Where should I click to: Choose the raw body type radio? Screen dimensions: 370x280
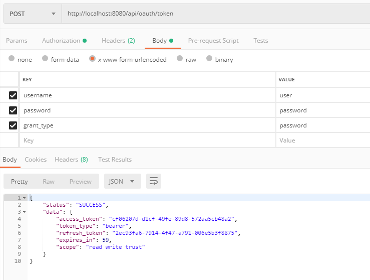click(x=180, y=59)
